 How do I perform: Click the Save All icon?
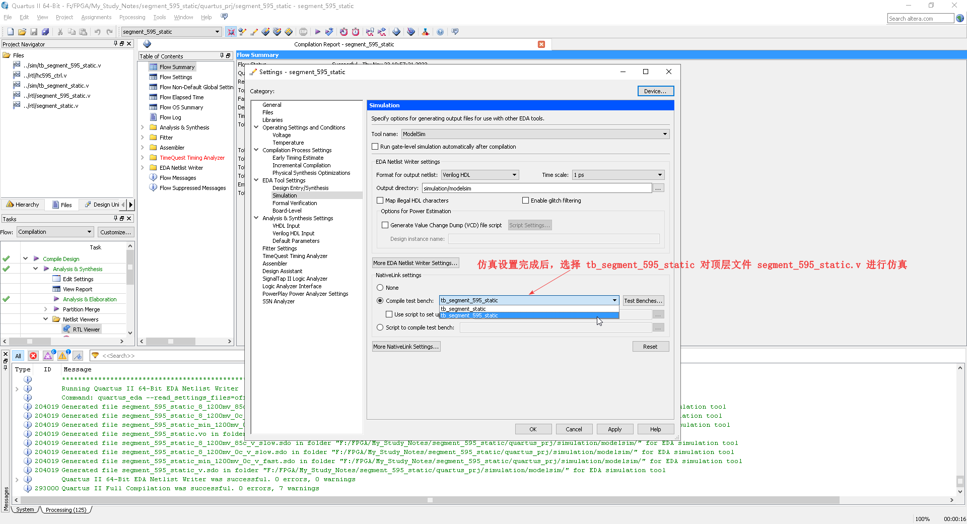(x=45, y=32)
